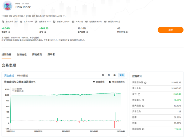Image resolution: width=185 pixels, height=138 pixels.
Task: Go to the 跟单者 tab
Action: [51, 54]
